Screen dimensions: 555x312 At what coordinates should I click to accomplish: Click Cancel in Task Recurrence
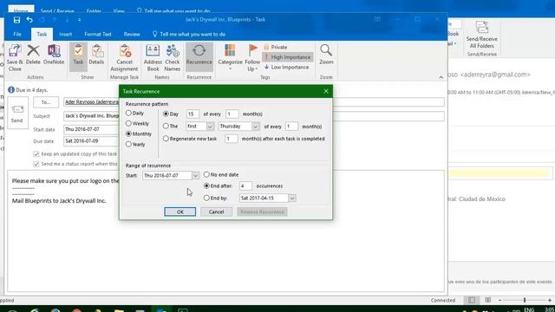216,211
